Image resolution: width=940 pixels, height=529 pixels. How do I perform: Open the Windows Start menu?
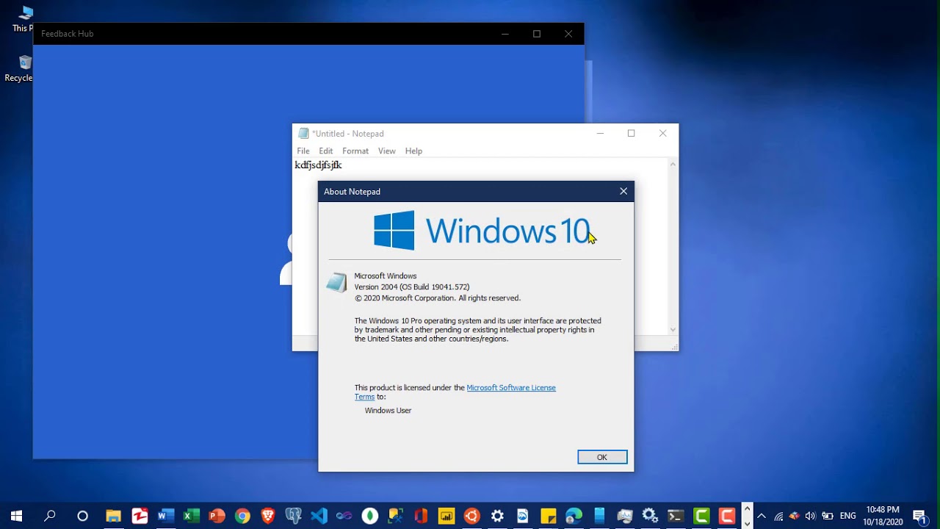click(x=16, y=516)
